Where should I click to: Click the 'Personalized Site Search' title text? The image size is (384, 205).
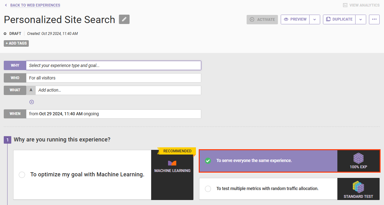59,20
